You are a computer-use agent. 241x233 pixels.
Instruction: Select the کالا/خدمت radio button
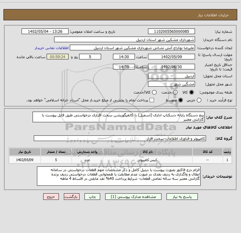(x=154, y=92)
